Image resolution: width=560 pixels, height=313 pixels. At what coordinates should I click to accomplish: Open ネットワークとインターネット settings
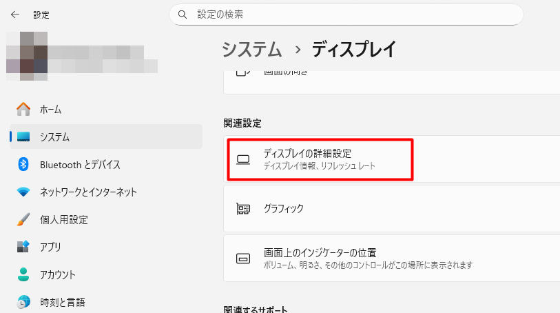click(106, 192)
